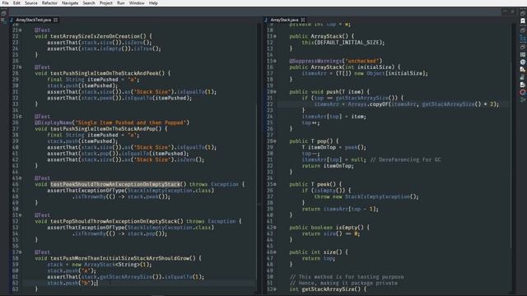
Task: Click the highlighted testPeekShouldThrowAnExceptionOnEmptyStack method name
Action: (115, 184)
